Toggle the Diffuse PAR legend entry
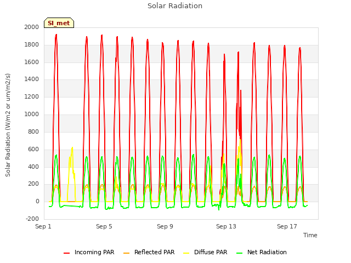351x263 pixels. click(x=205, y=252)
